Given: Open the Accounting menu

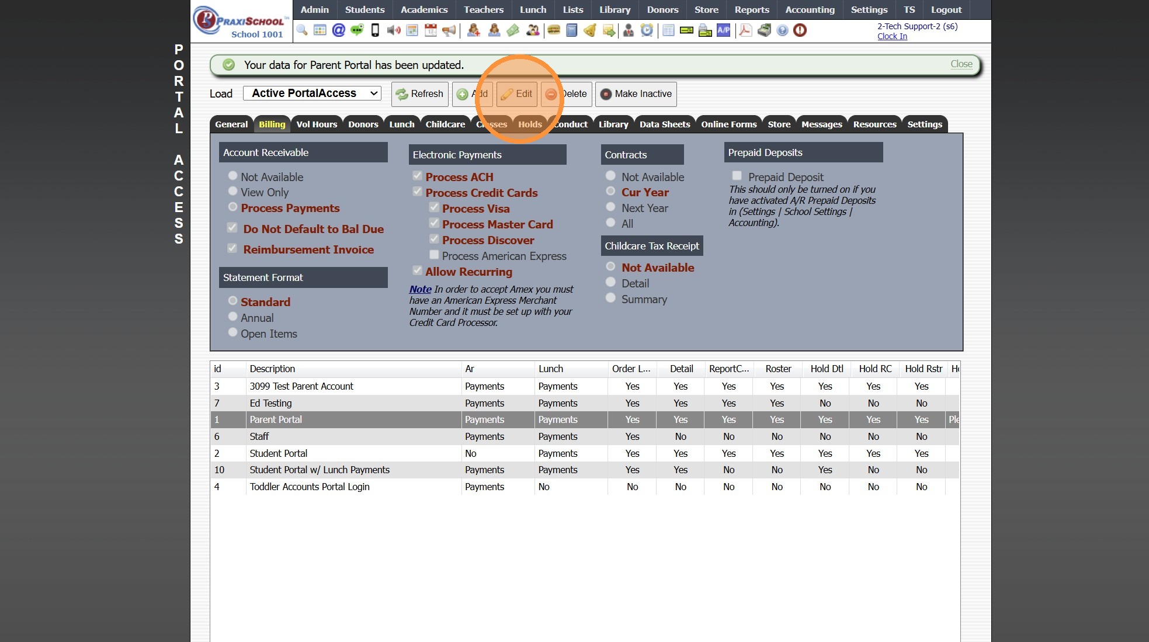Looking at the screenshot, I should (810, 9).
